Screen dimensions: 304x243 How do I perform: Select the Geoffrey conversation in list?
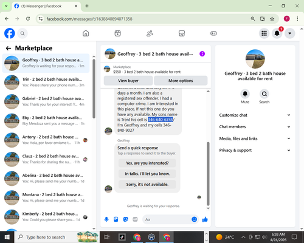point(46,63)
